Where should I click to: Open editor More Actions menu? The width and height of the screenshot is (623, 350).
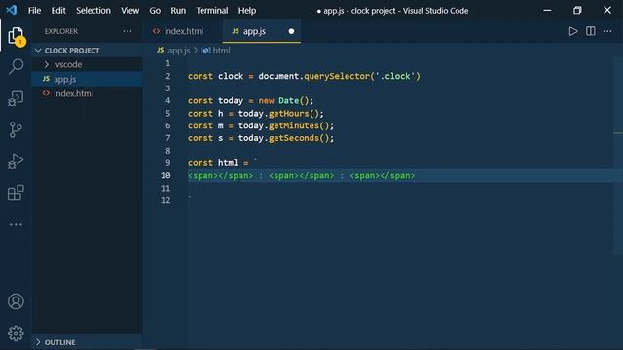coord(607,31)
